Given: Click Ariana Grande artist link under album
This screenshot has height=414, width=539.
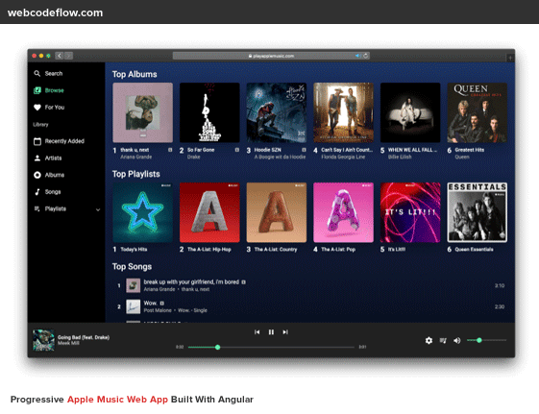Looking at the screenshot, I should (x=136, y=157).
